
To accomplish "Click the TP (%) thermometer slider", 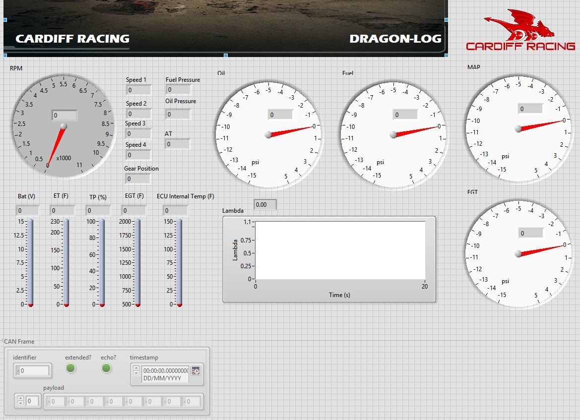I will (x=102, y=263).
